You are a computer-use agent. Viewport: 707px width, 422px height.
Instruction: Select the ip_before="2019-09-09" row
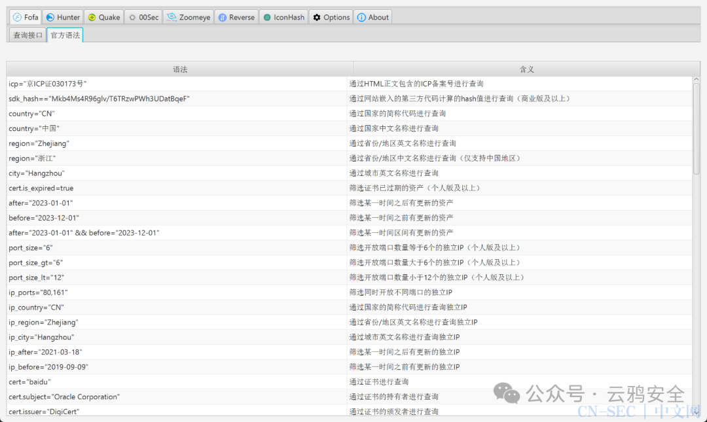(350, 366)
